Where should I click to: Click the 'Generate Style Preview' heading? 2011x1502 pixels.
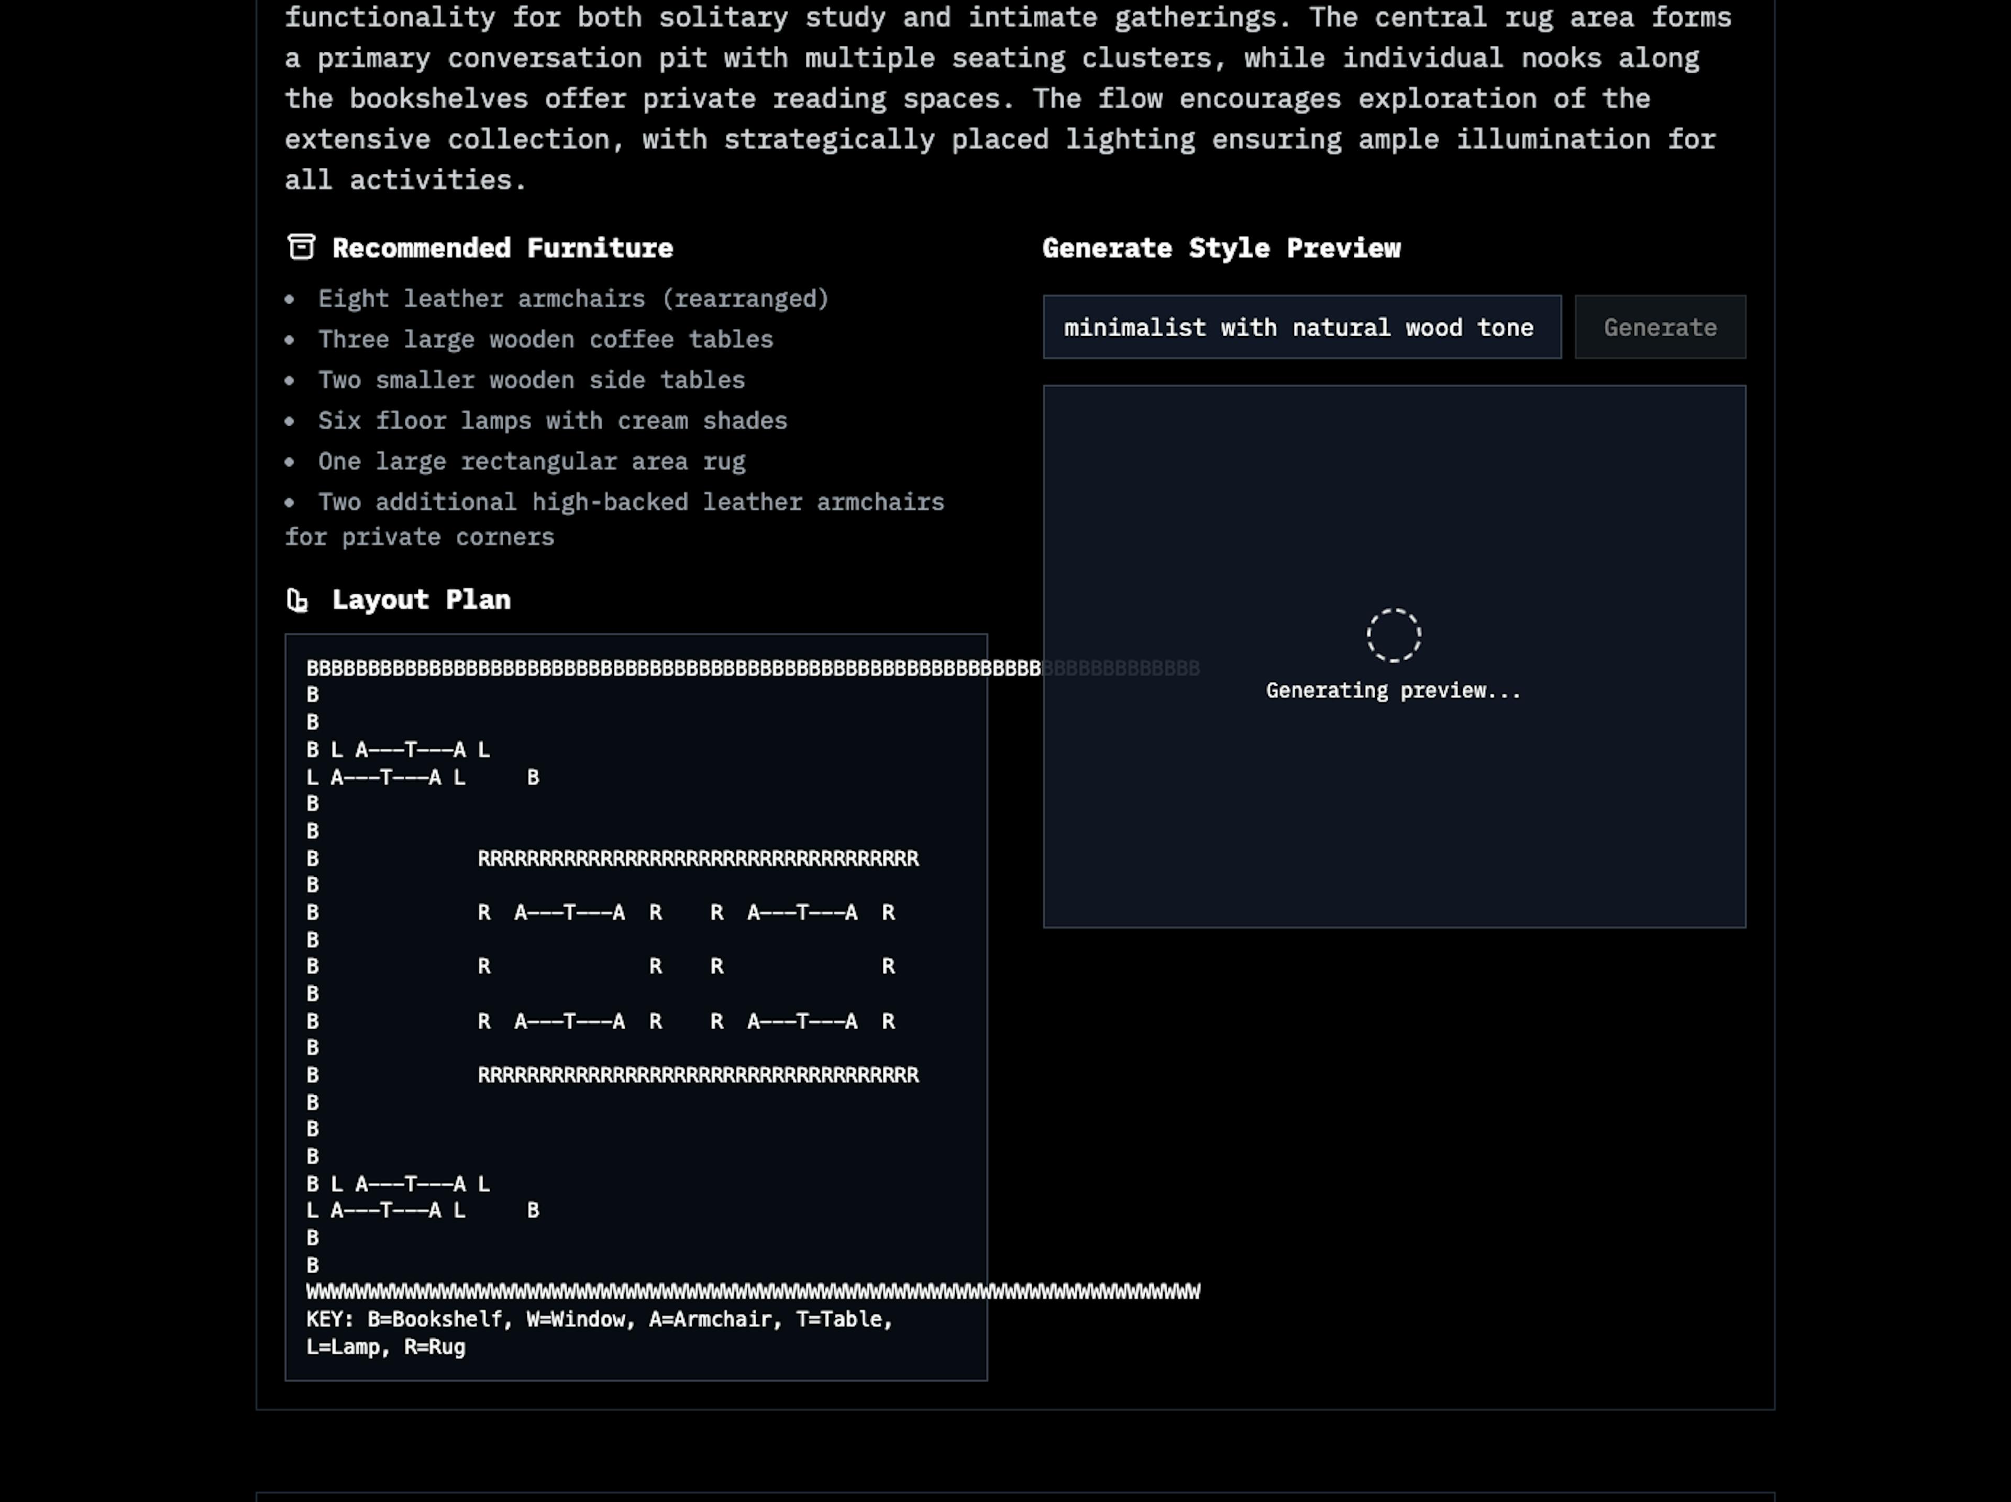tap(1220, 248)
